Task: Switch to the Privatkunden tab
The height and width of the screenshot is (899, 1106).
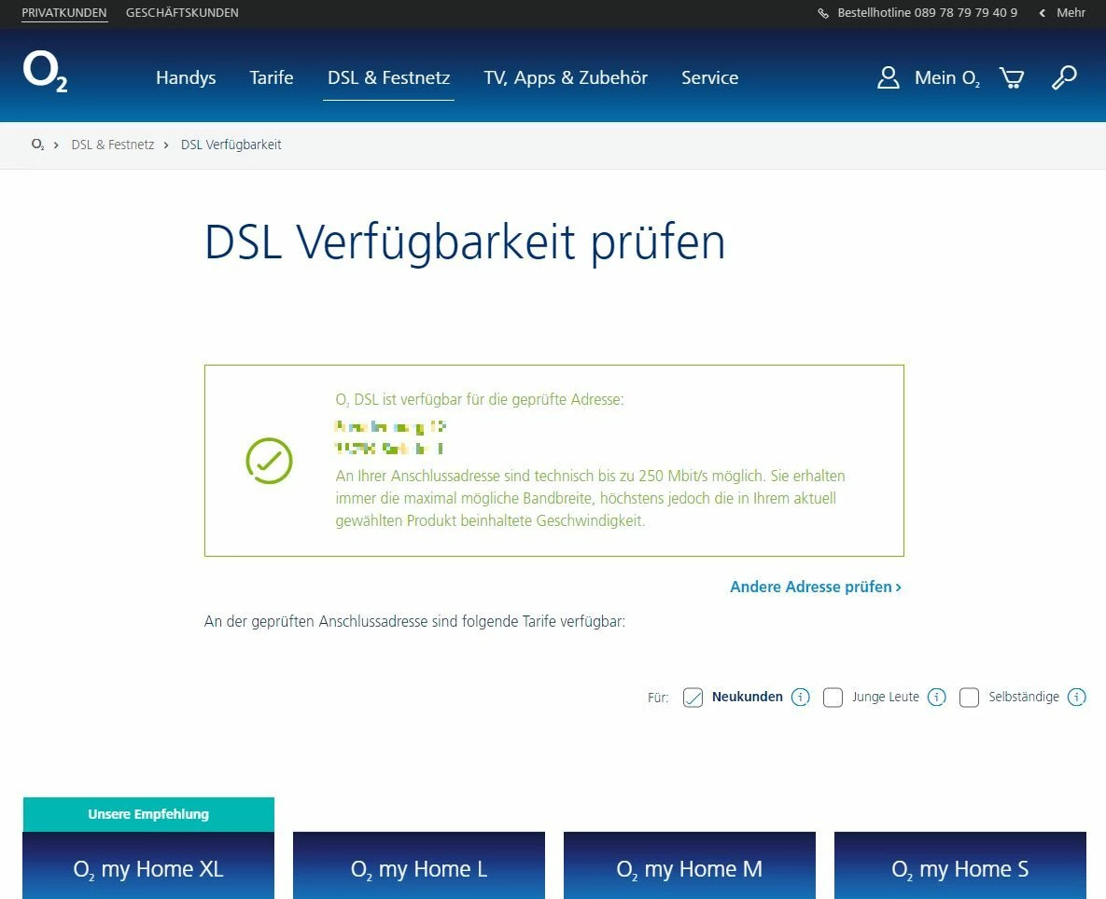Action: (x=64, y=13)
